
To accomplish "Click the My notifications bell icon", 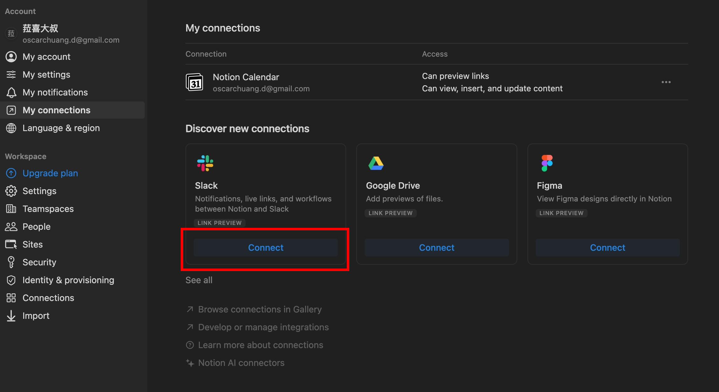I will pyautogui.click(x=11, y=92).
